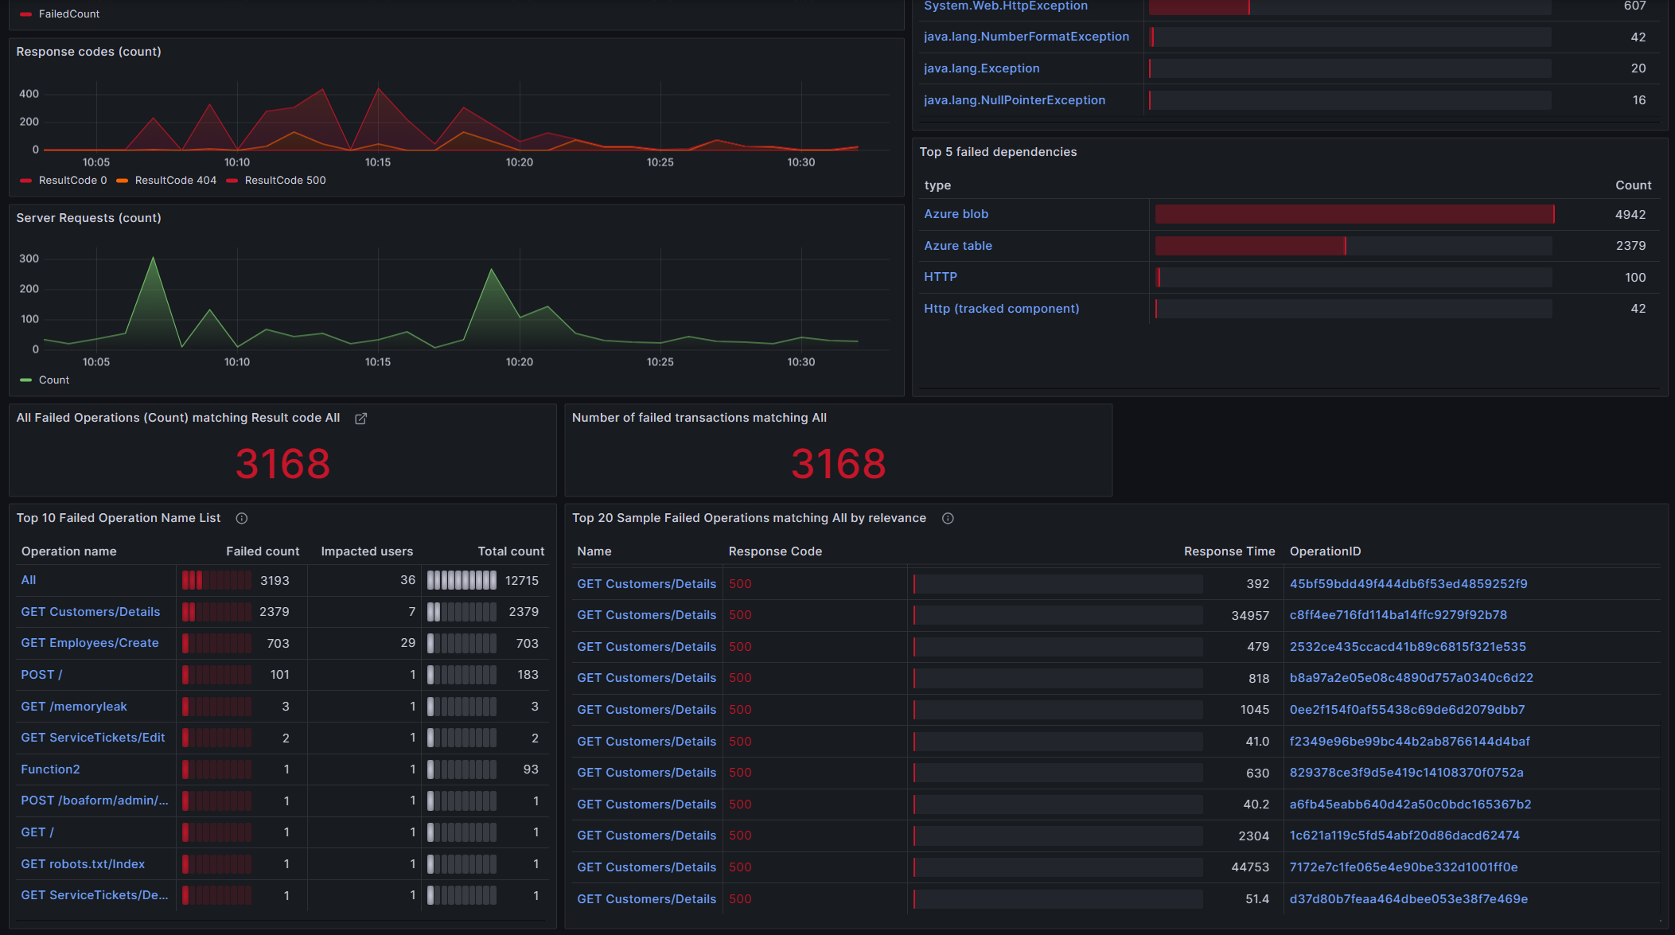This screenshot has height=935, width=1675.
Task: Click the 3168 failed transactions stat
Action: tap(838, 464)
